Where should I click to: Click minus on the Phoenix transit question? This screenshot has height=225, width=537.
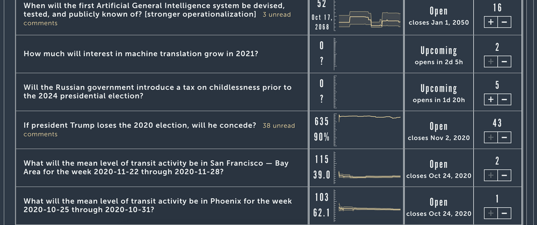point(504,212)
